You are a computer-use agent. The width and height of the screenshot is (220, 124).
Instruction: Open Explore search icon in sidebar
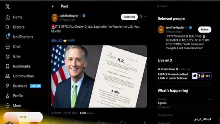(7, 27)
